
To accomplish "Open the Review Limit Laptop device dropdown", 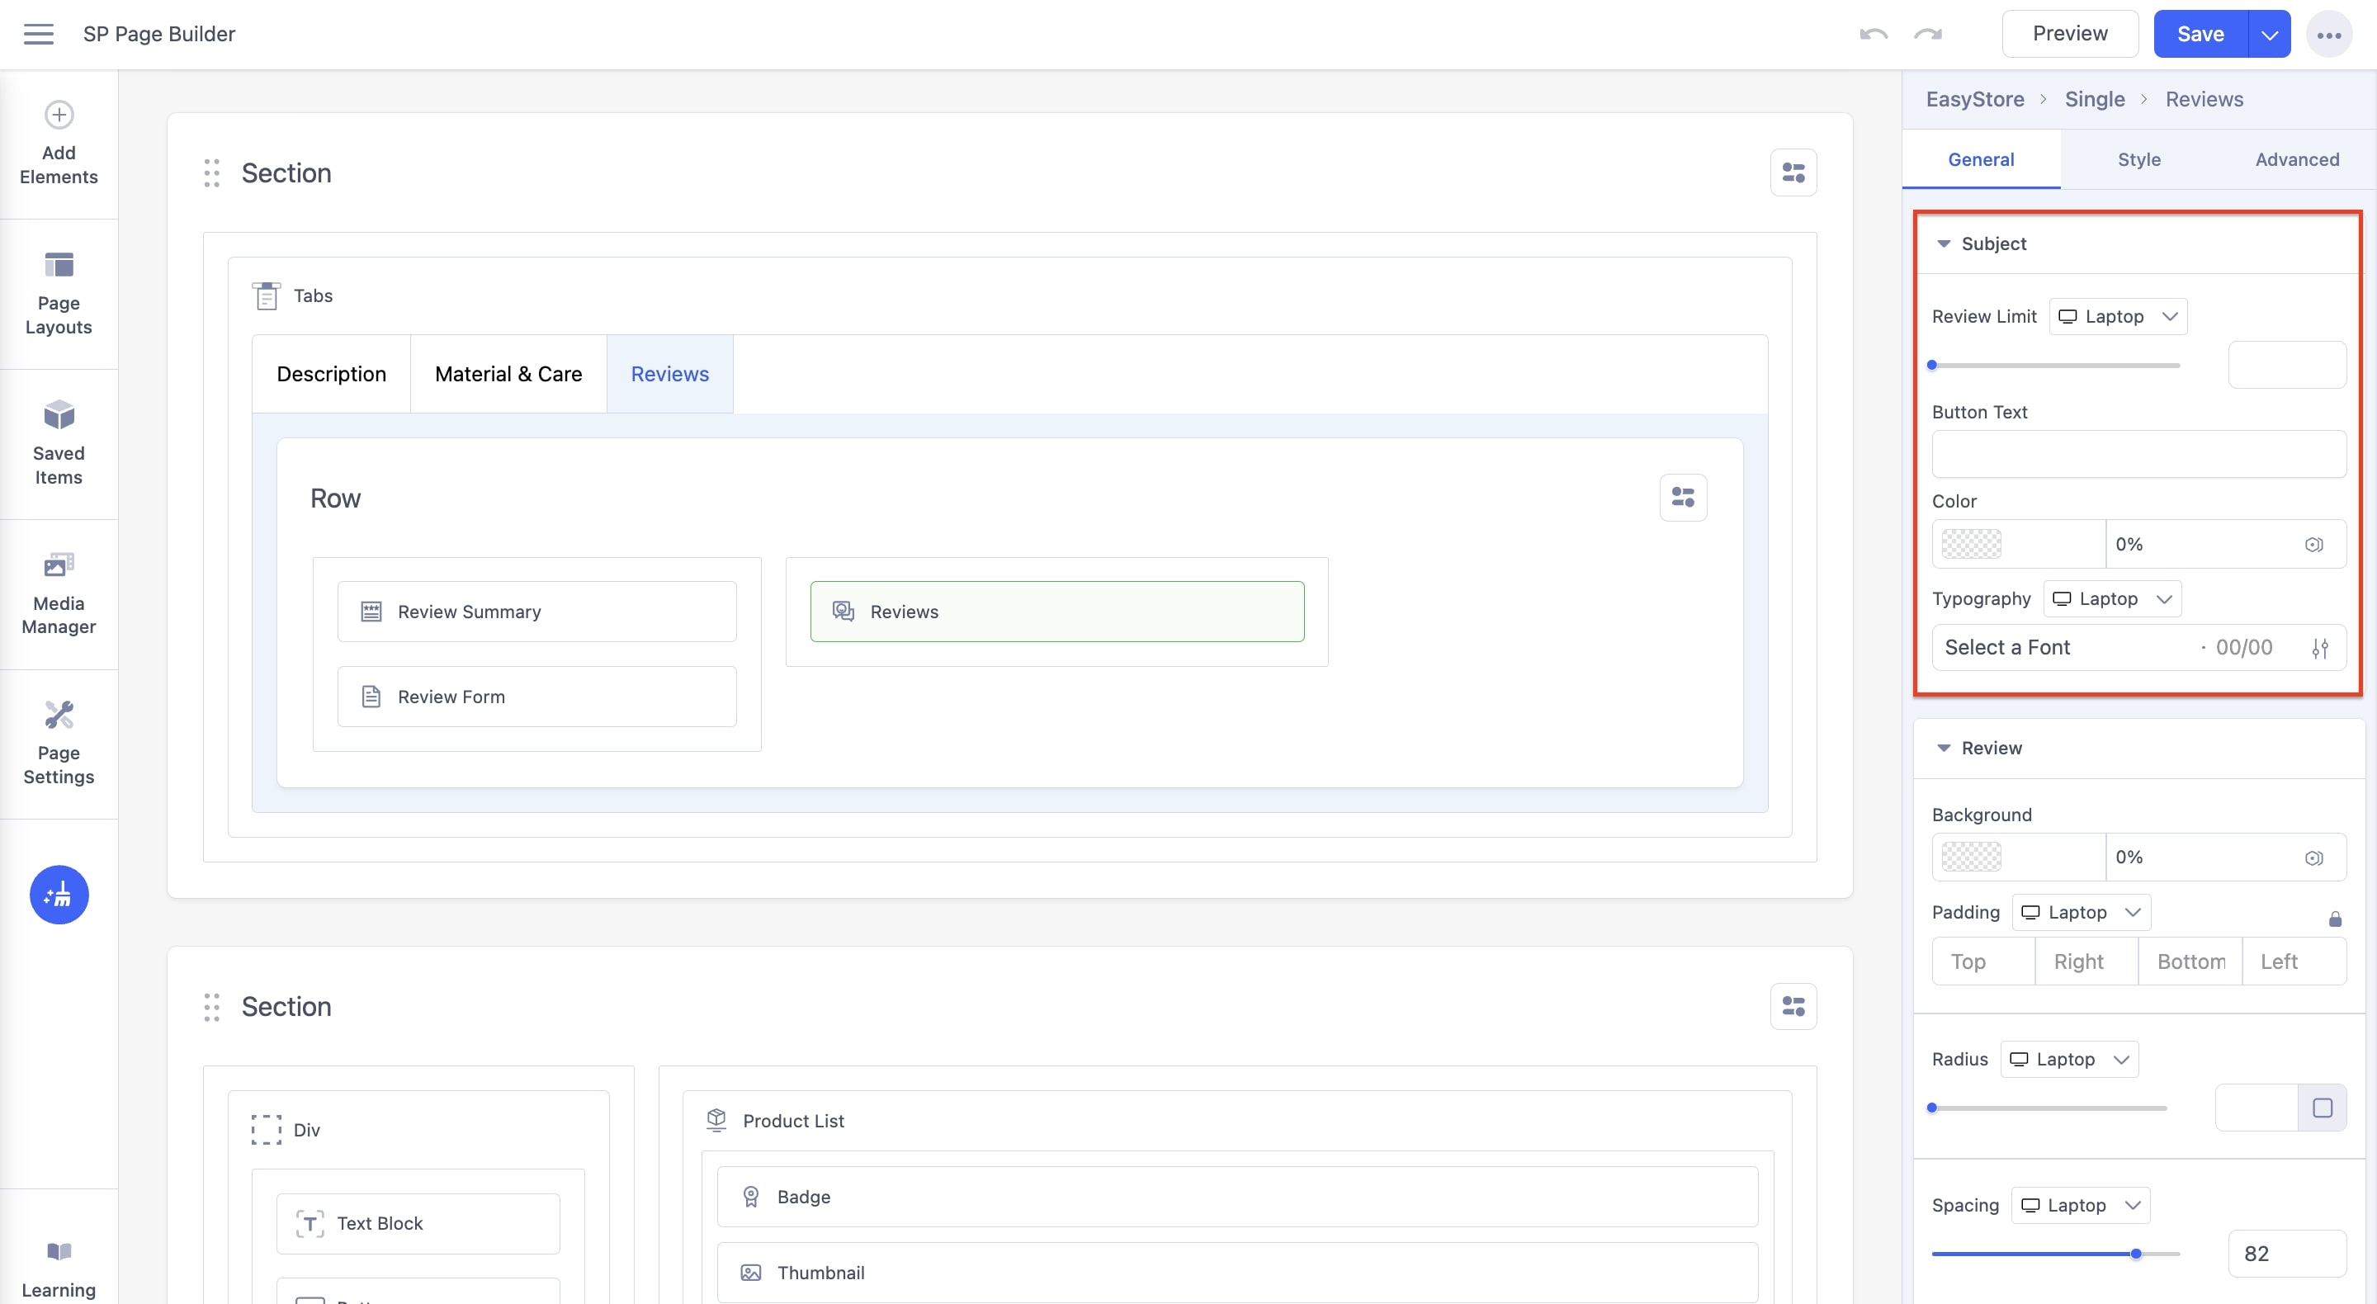I will [2118, 317].
